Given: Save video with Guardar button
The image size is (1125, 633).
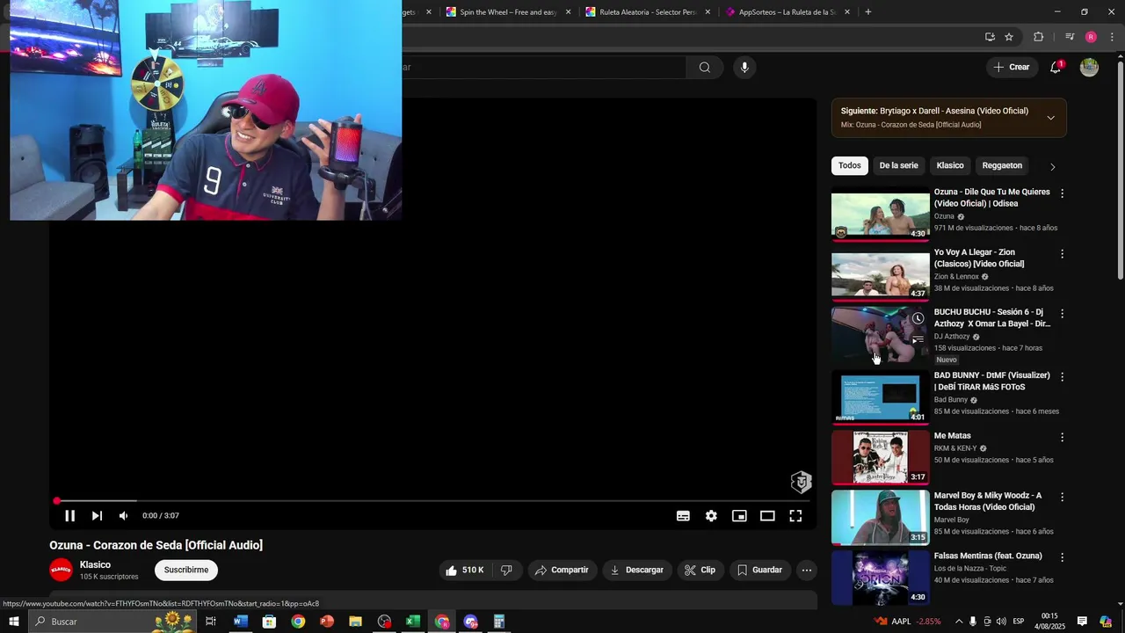Looking at the screenshot, I should click(760, 570).
